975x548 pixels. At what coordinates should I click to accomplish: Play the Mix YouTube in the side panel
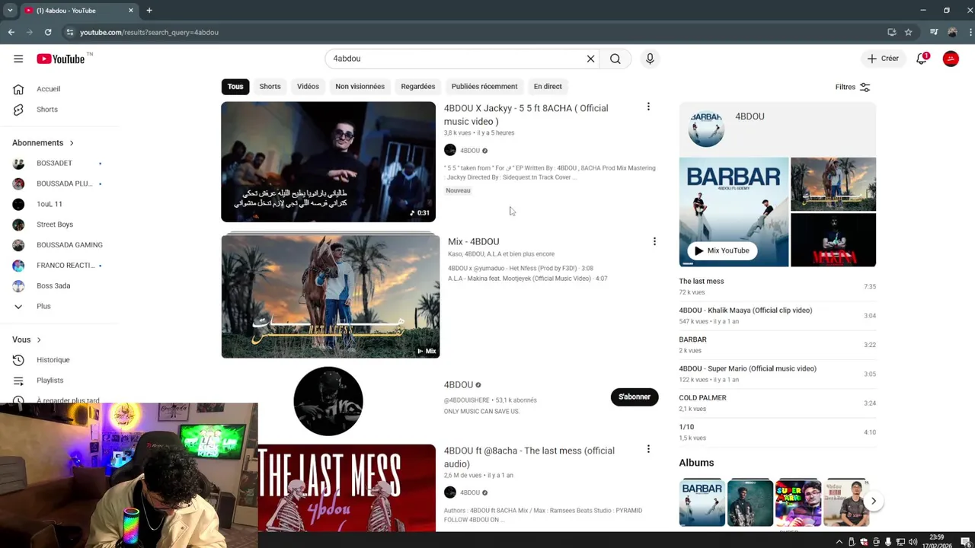[x=722, y=250]
